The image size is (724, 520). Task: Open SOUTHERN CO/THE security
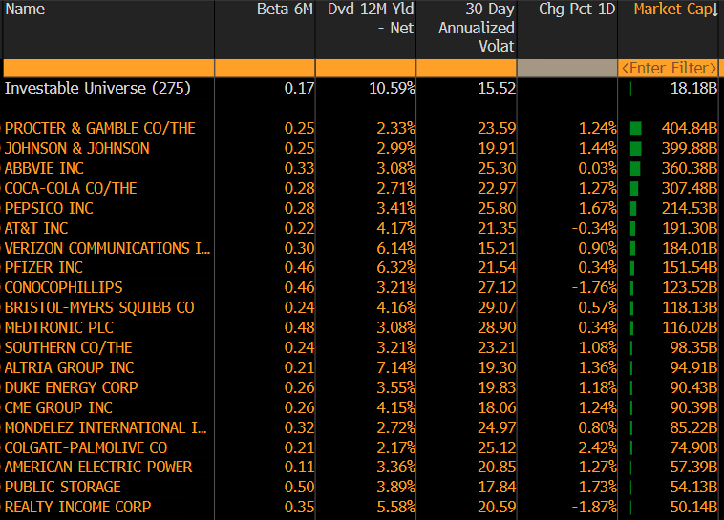[x=69, y=347]
